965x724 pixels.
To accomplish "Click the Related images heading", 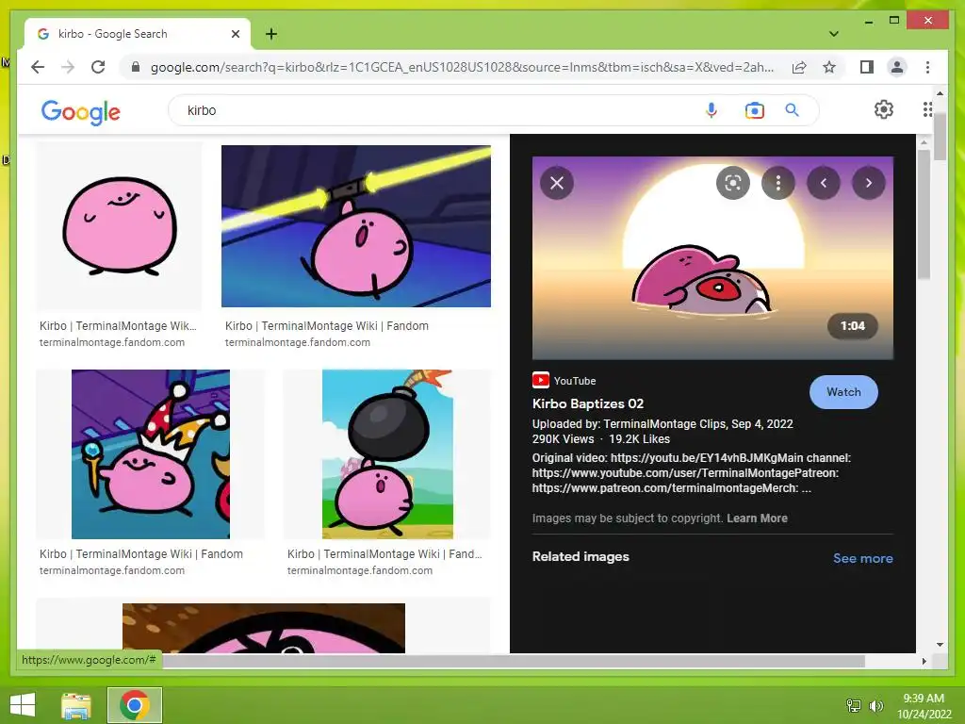I will pyautogui.click(x=581, y=556).
